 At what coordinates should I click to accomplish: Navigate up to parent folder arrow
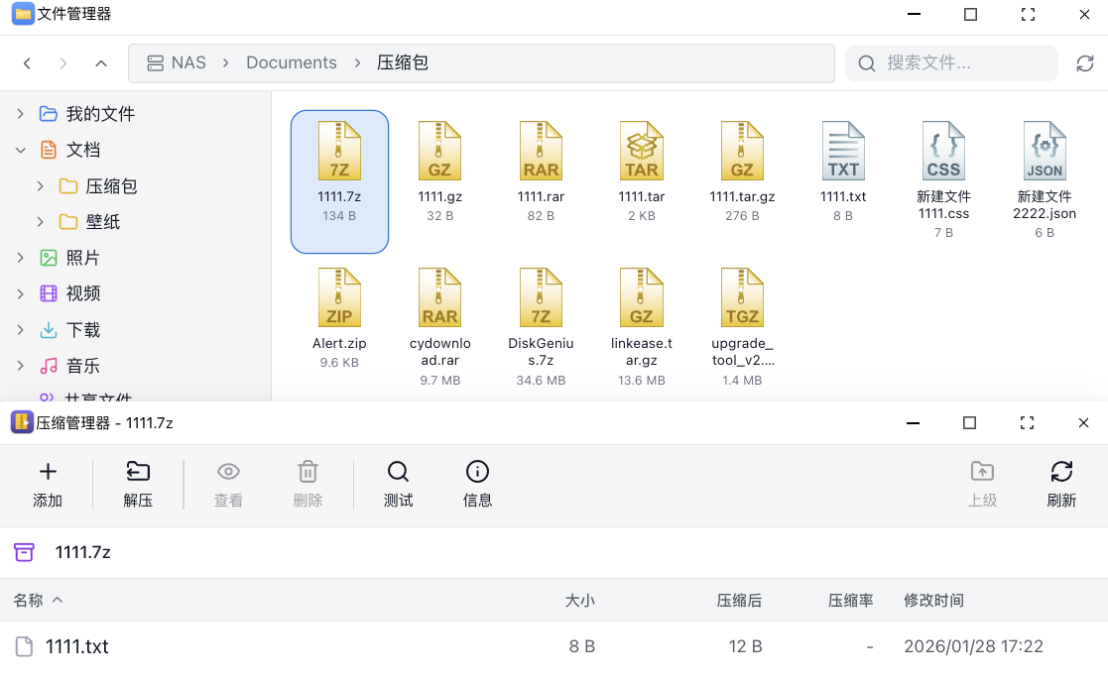pos(100,63)
